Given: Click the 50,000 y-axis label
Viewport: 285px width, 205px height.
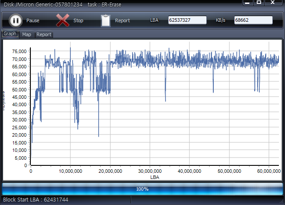Looking at the screenshot, I should click(19, 90).
